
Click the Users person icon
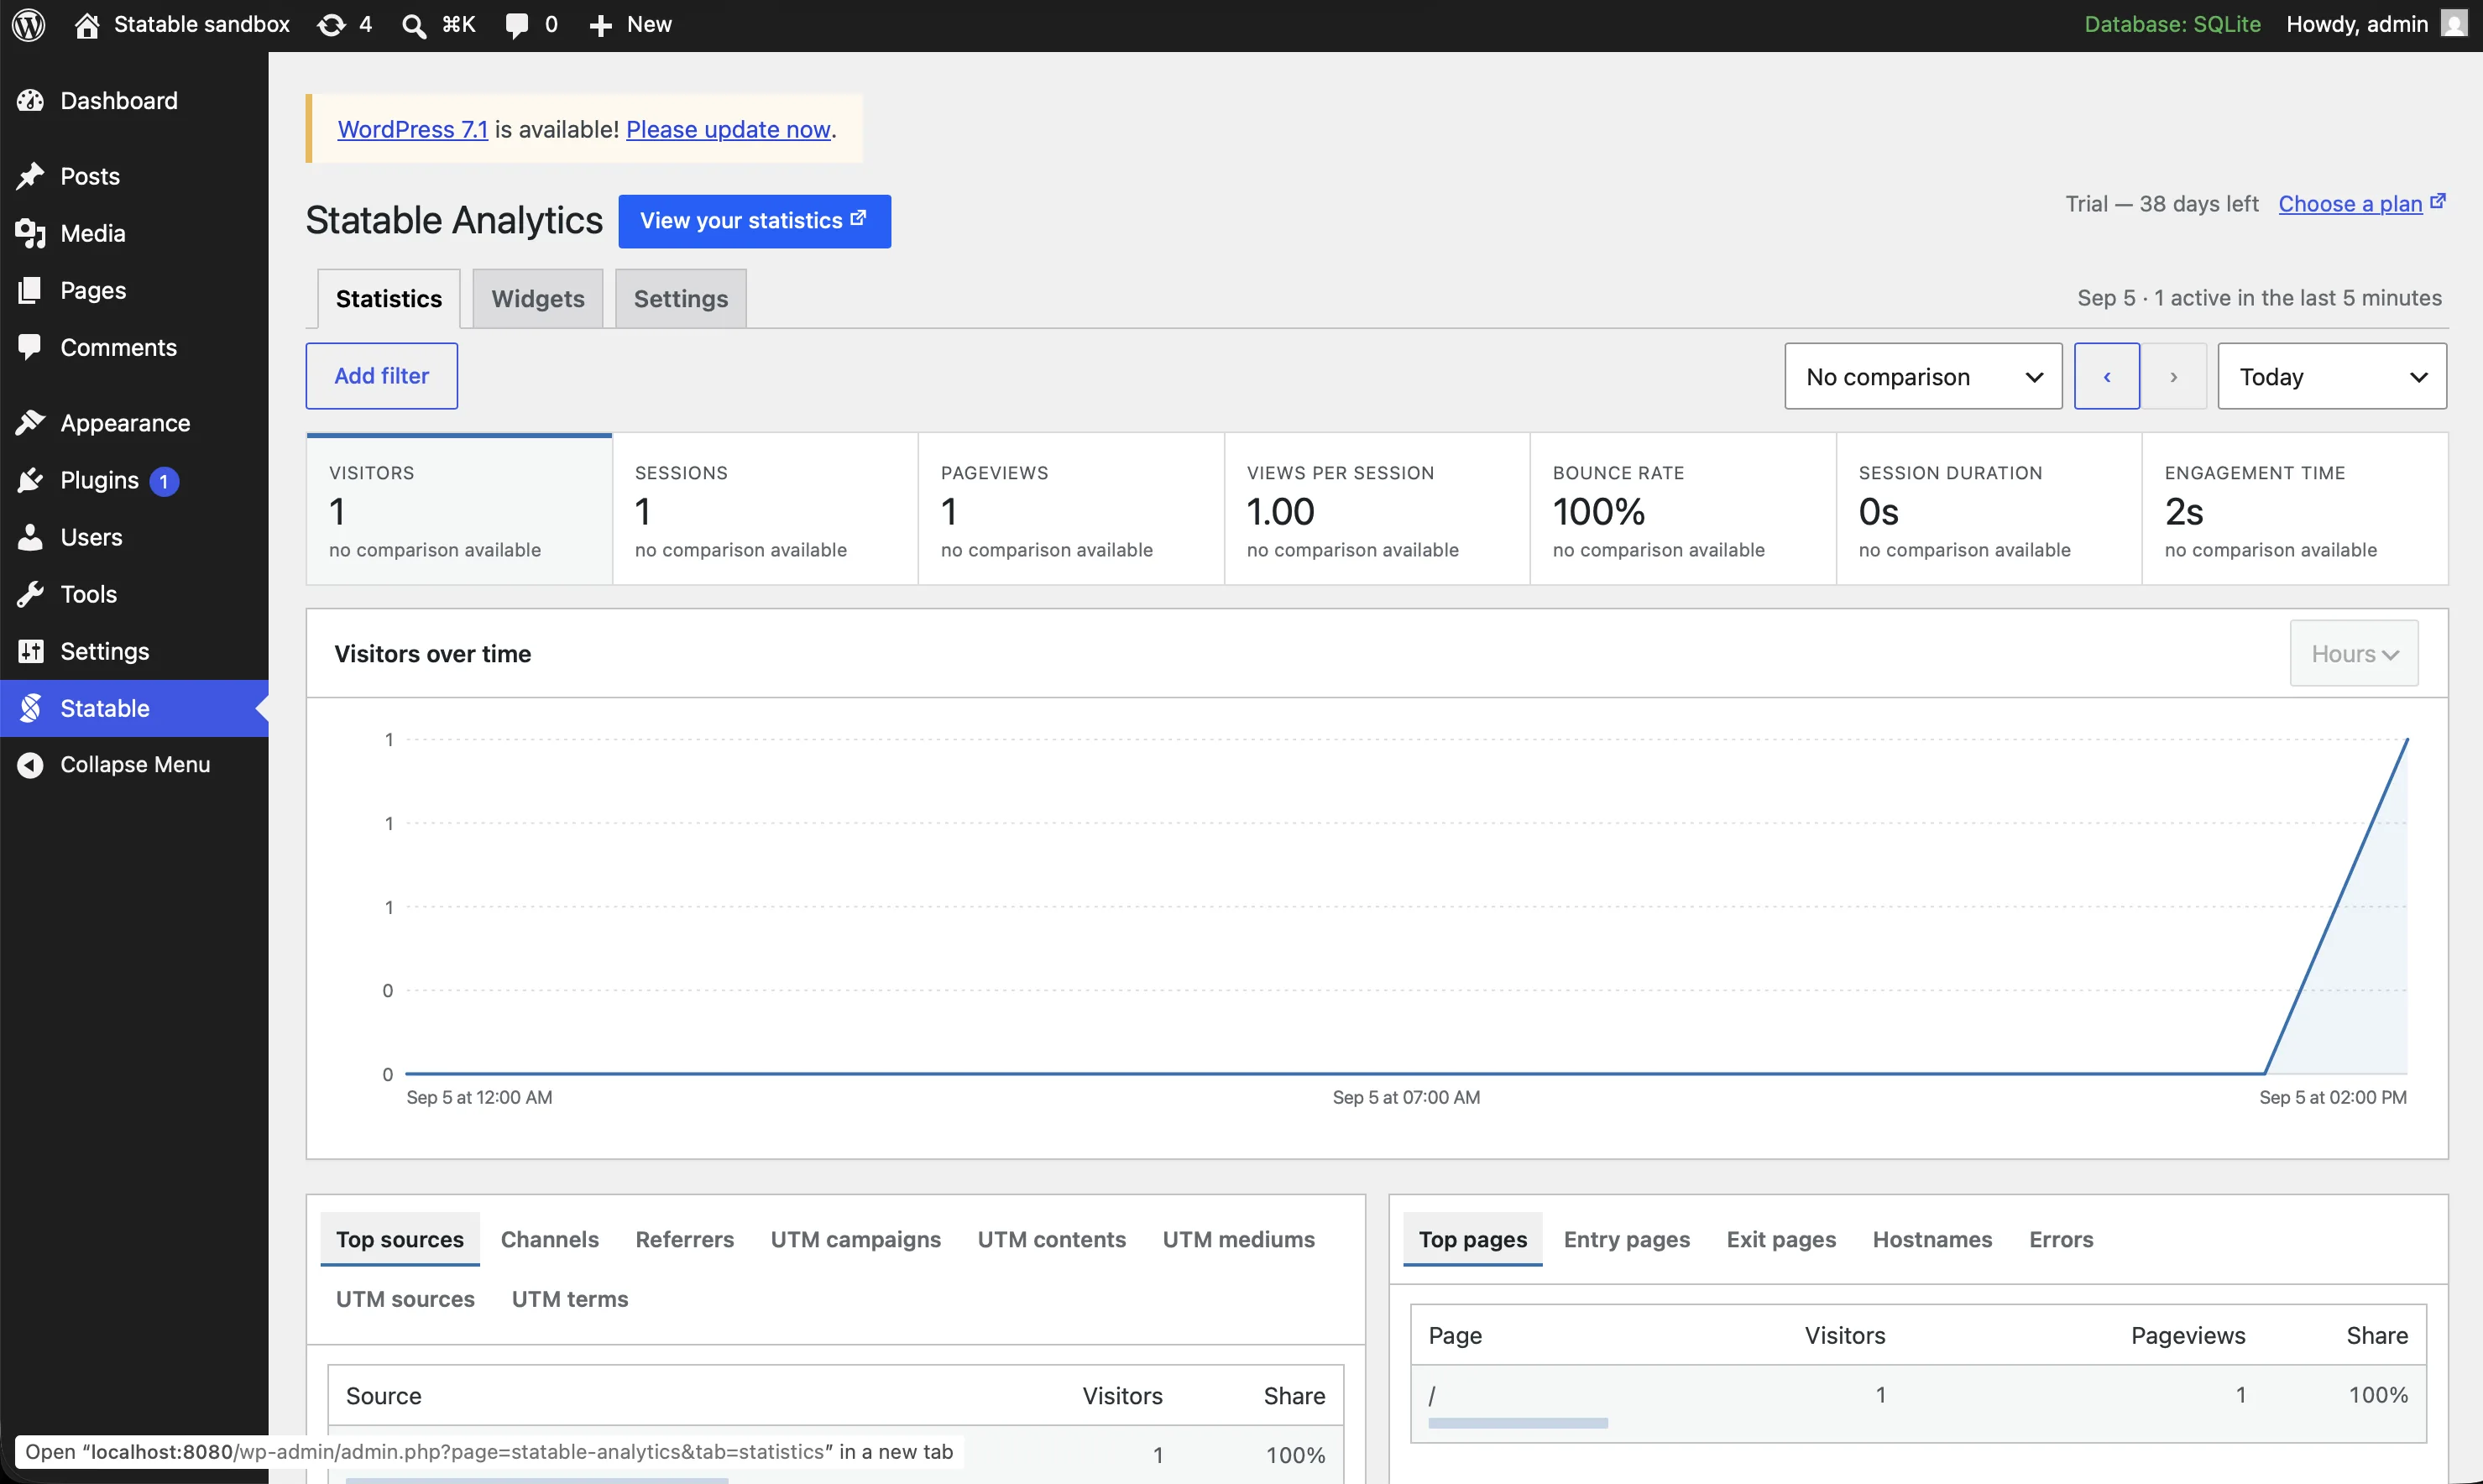click(30, 537)
